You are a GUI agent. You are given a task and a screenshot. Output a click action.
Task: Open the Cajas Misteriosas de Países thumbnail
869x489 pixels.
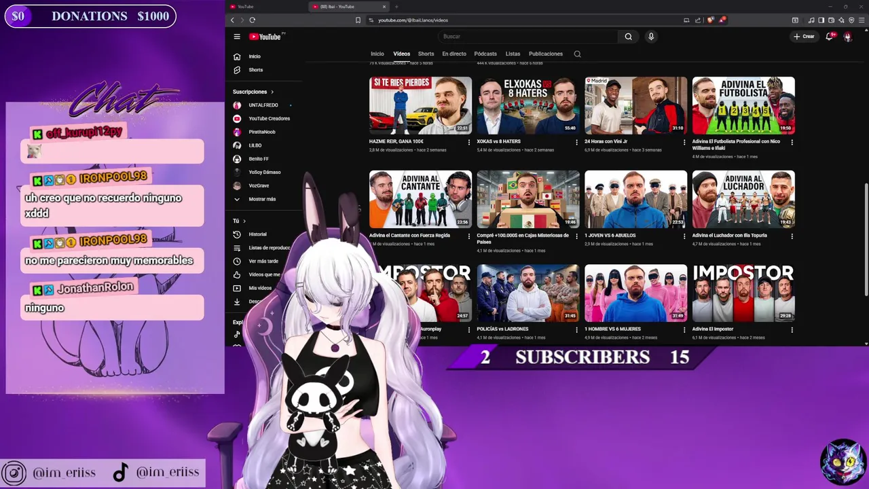pyautogui.click(x=528, y=199)
